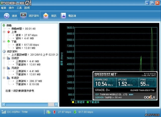Click the yellow 上傳速率 legend swatch
This screenshot has width=161, height=117.
(73, 102)
